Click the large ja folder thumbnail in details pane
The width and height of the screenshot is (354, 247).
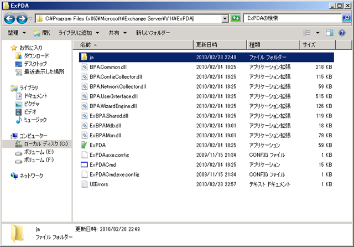point(17,234)
